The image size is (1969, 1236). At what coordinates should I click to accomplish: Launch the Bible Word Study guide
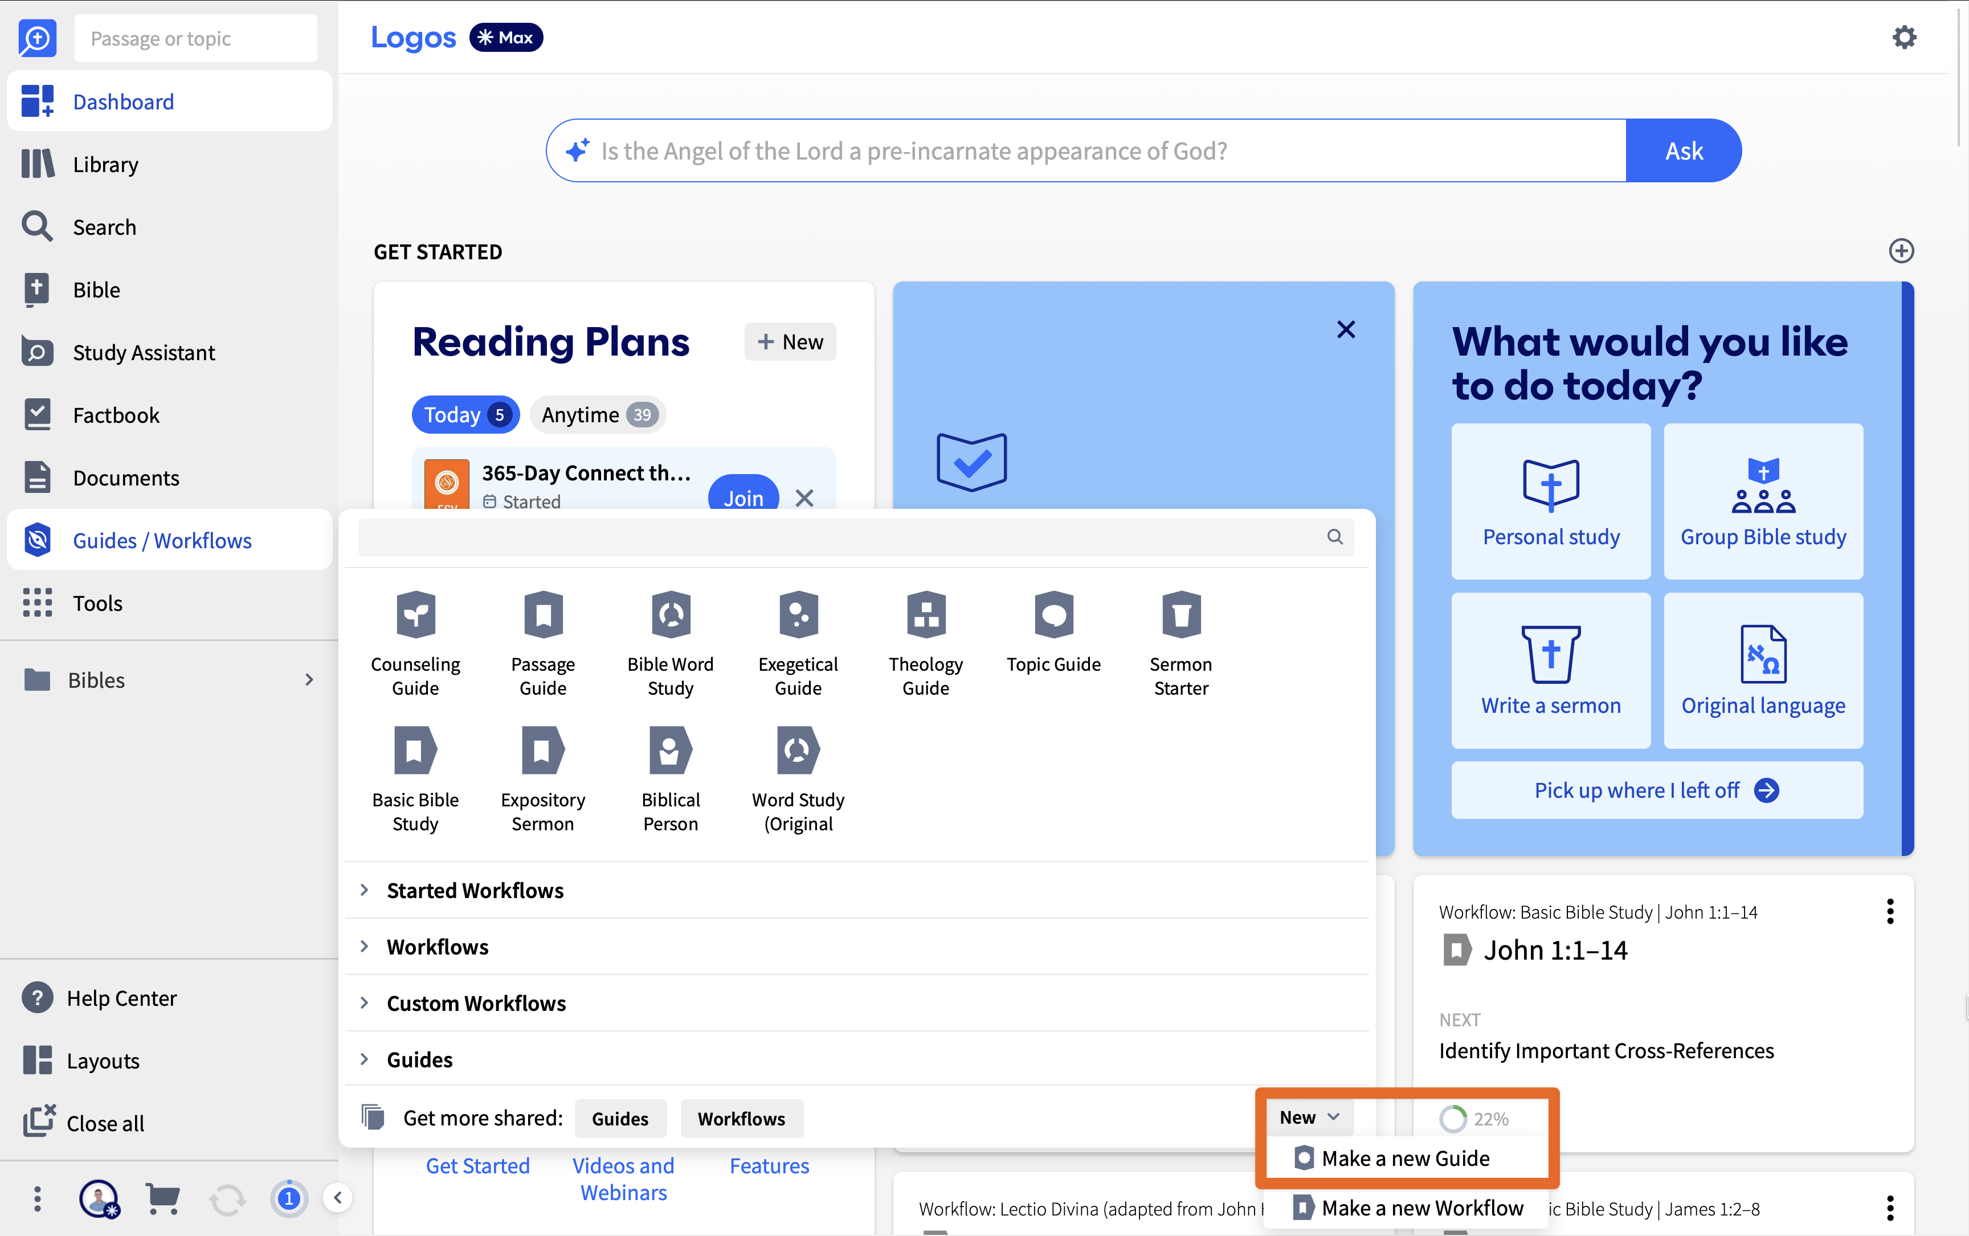pos(670,643)
